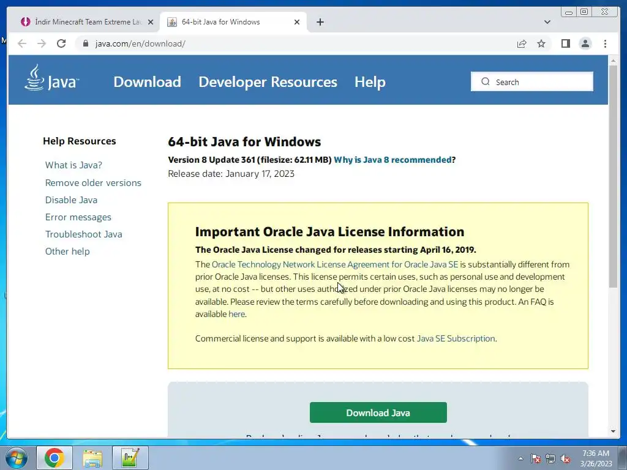Click the address bar URL

(140, 43)
